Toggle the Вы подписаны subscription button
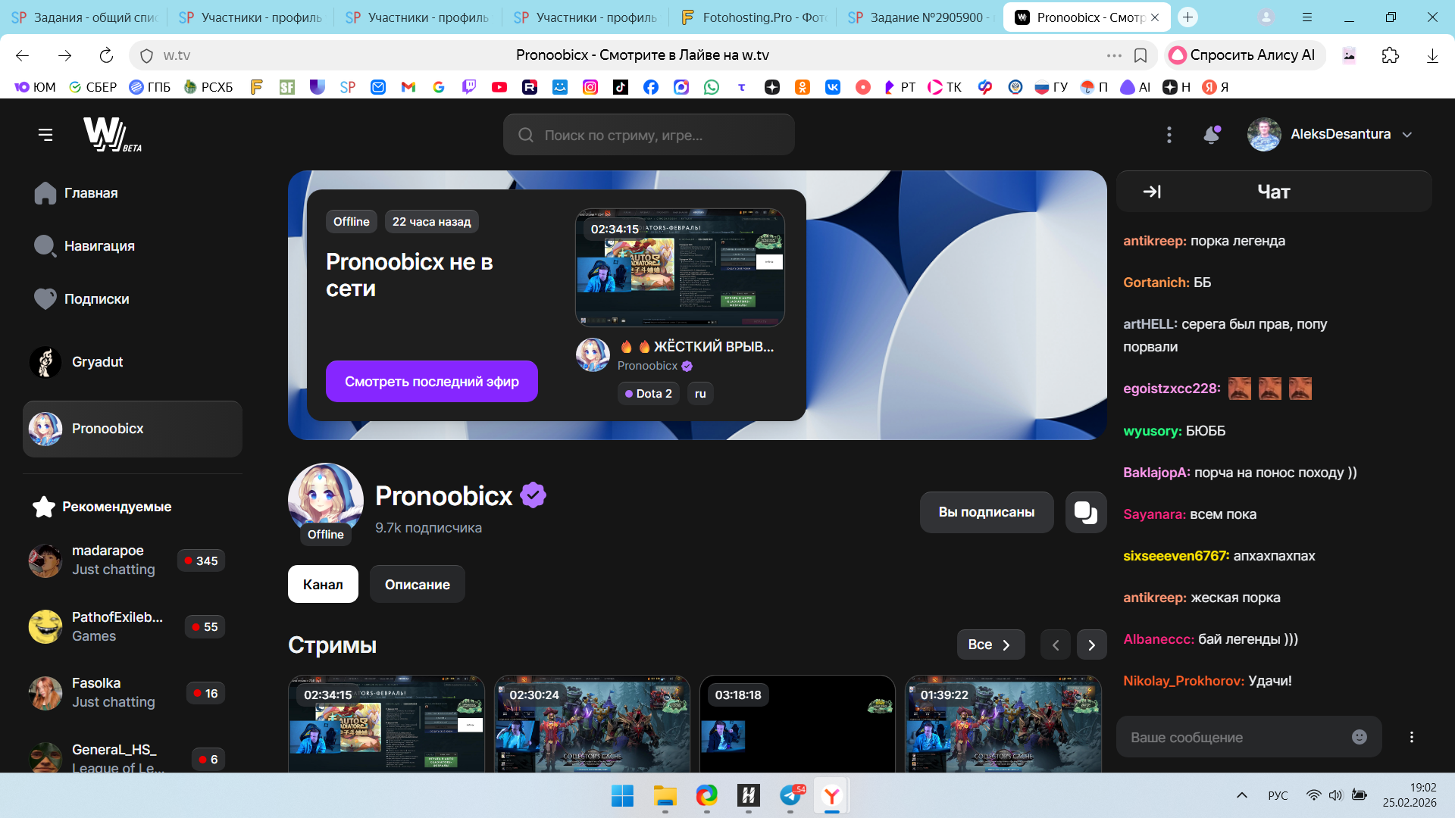Screen dimensions: 1455x818 coord(986,512)
